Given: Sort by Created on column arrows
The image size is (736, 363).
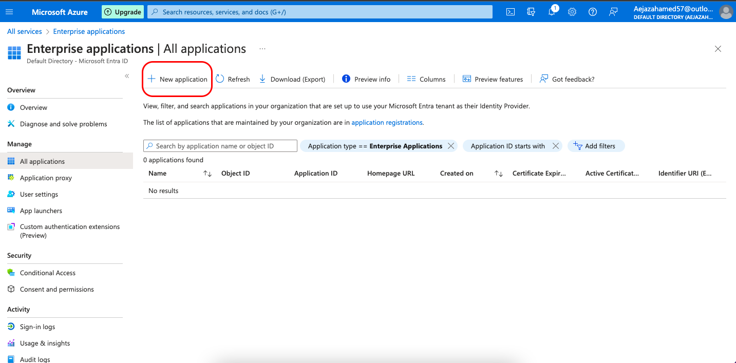Looking at the screenshot, I should coord(498,174).
